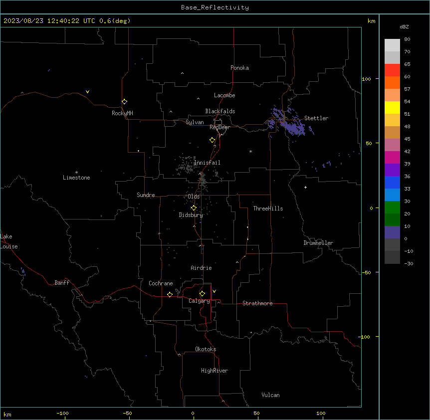Click the Sundre town label
Screen dimensions: 430x420
click(146, 195)
